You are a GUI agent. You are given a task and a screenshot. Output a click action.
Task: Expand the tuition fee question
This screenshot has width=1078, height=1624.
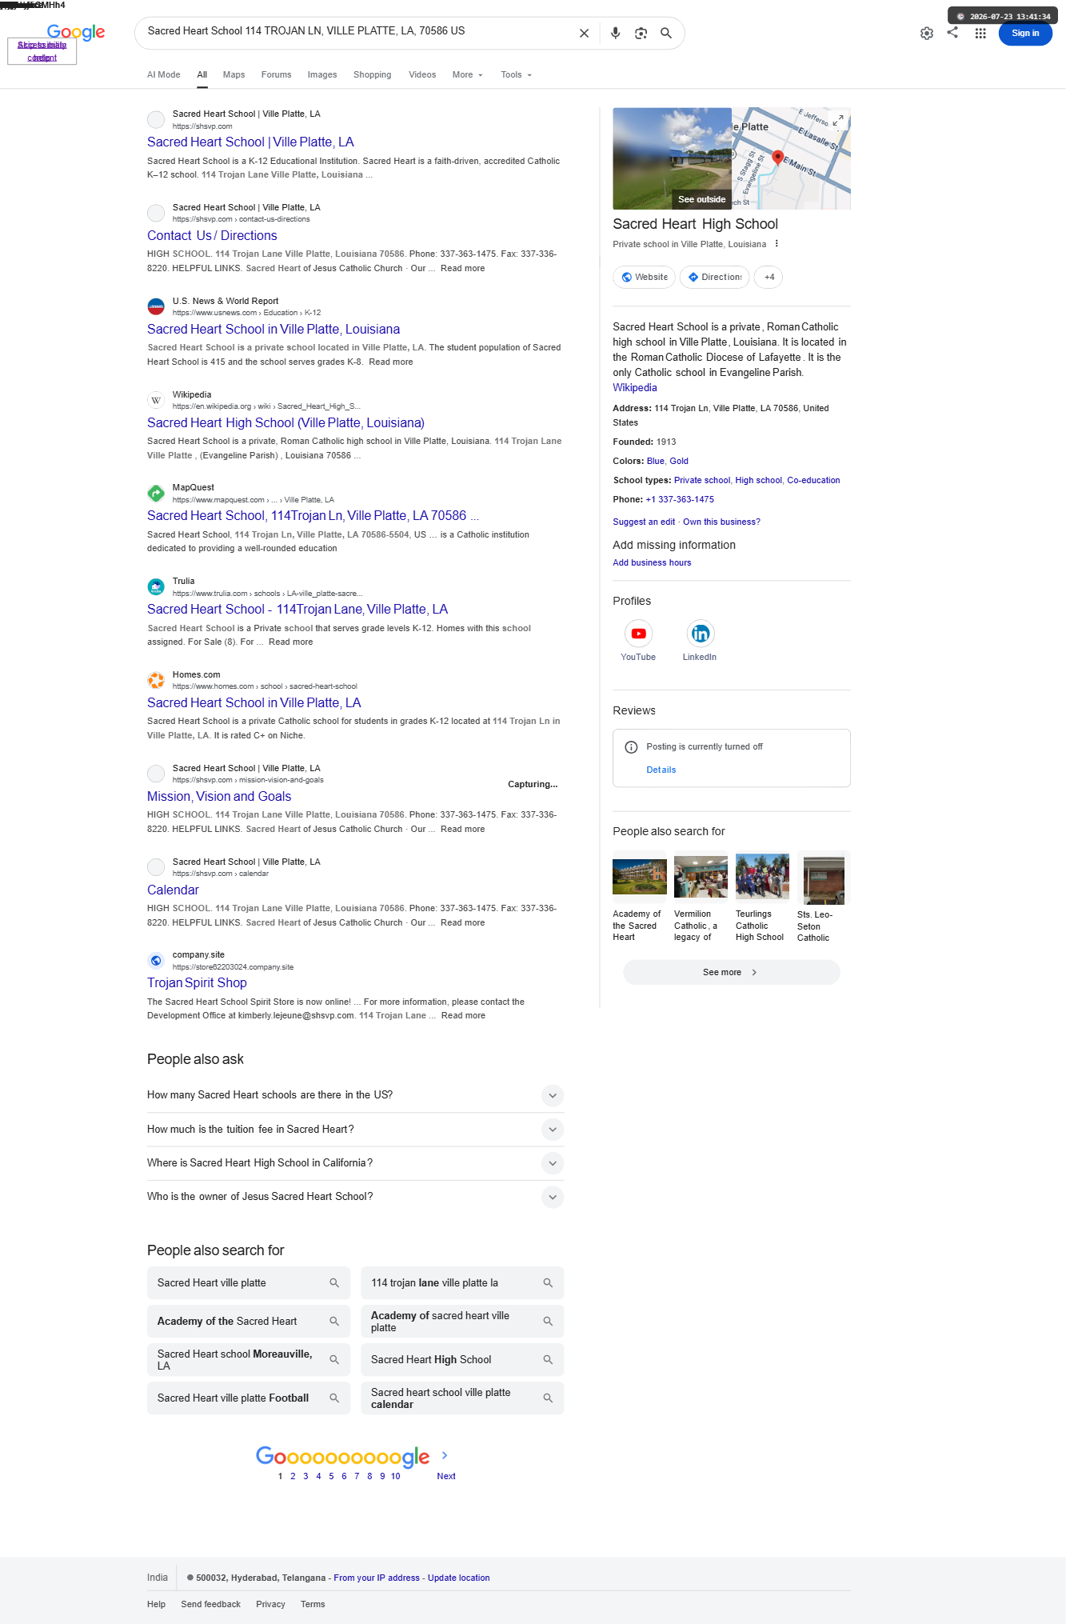[553, 1130]
